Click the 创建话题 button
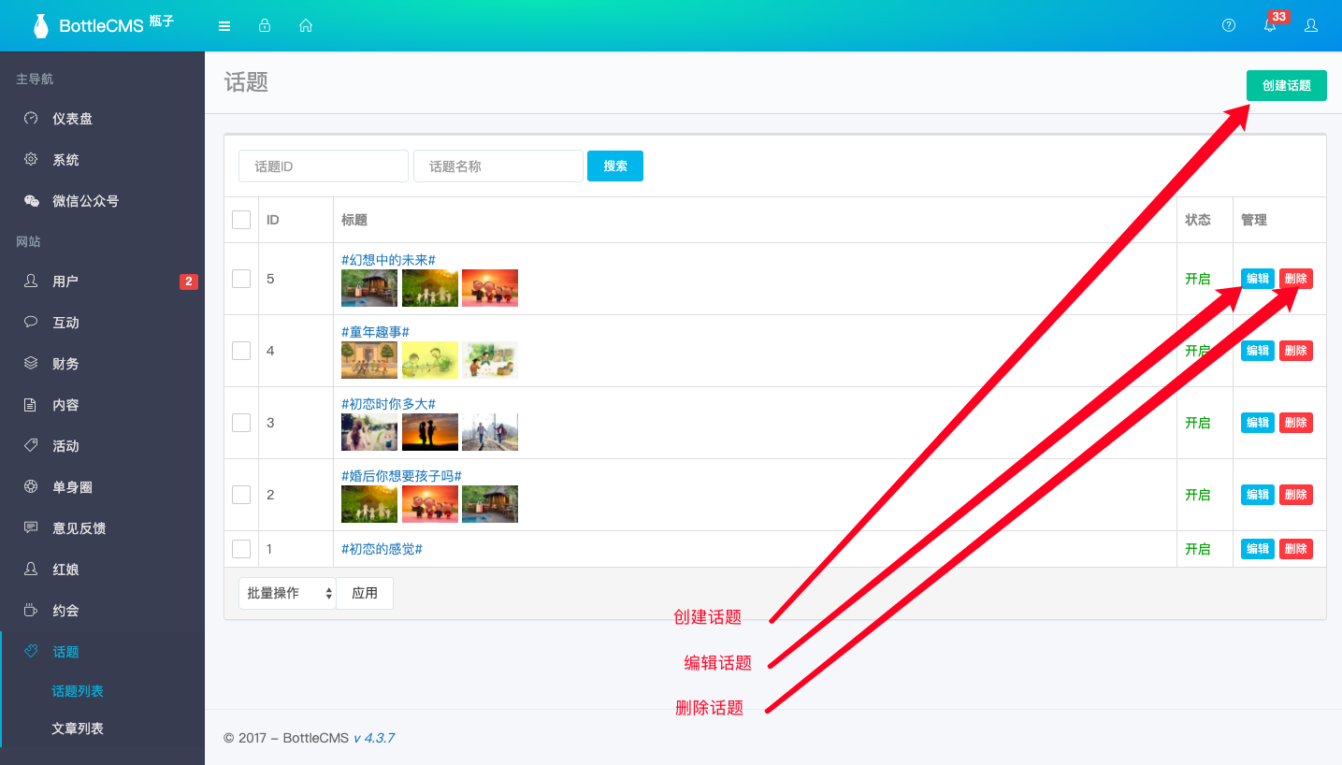The width and height of the screenshot is (1342, 765). coord(1286,85)
